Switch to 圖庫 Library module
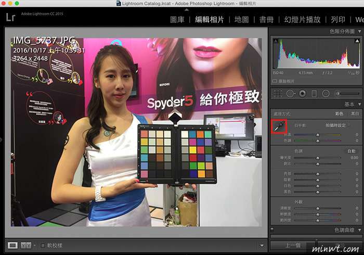This screenshot has width=364, height=255. coord(177,19)
